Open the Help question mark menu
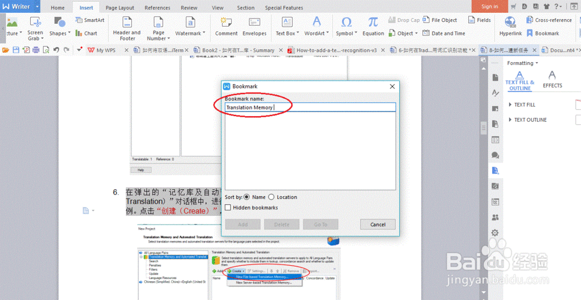 point(558,6)
